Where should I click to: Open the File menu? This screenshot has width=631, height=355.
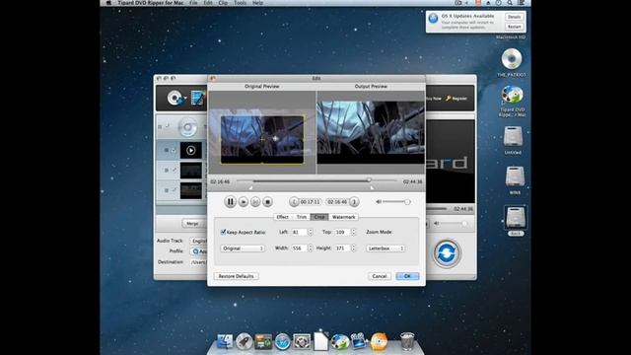(193, 3)
